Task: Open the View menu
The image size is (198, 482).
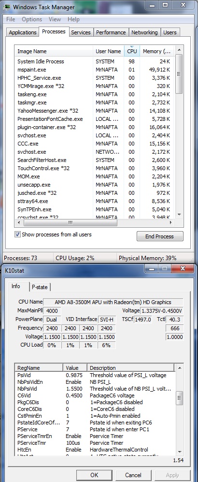Action: (55, 19)
